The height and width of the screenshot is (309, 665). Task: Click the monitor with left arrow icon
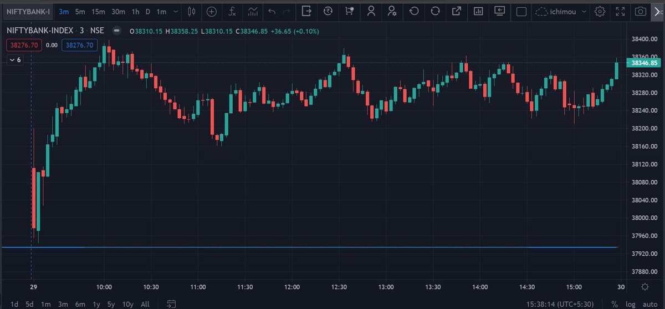click(x=499, y=11)
